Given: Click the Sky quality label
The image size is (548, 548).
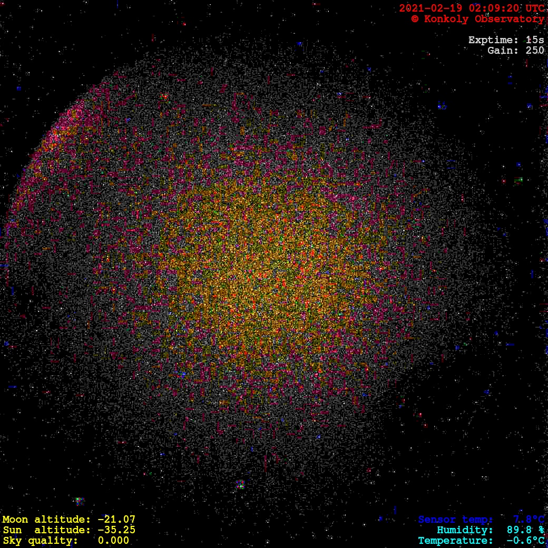Looking at the screenshot, I should 40,541.
